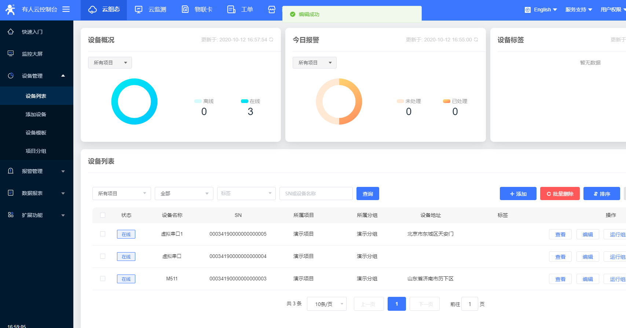
Task: Click the red 批量删除 button
Action: pos(560,194)
